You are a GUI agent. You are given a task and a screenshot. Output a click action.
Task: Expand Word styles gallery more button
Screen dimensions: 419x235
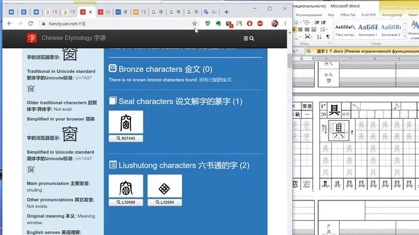405,35
